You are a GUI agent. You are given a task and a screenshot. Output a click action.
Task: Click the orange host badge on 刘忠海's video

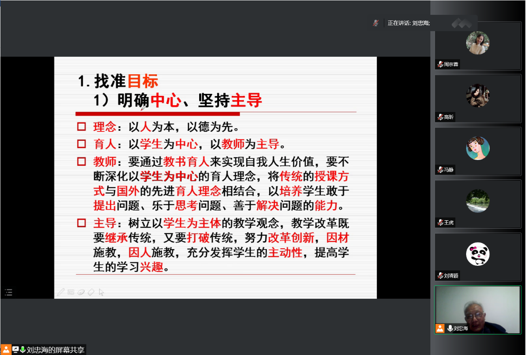pyautogui.click(x=440, y=329)
